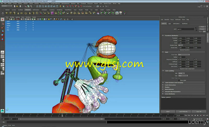Click the CP shelf icon
This screenshot has width=209, height=127.
click(125, 13)
